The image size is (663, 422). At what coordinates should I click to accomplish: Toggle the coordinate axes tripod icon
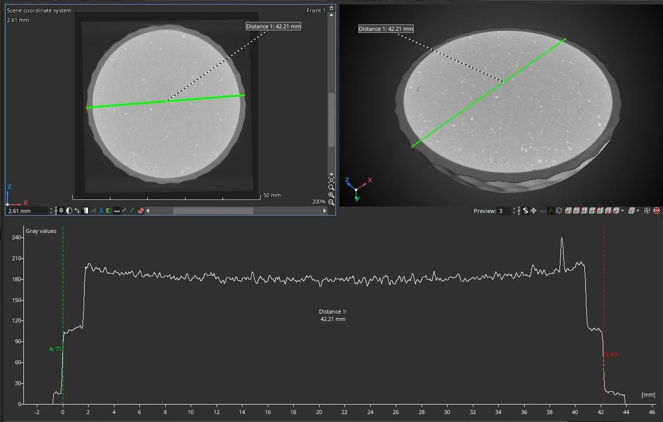click(x=551, y=211)
